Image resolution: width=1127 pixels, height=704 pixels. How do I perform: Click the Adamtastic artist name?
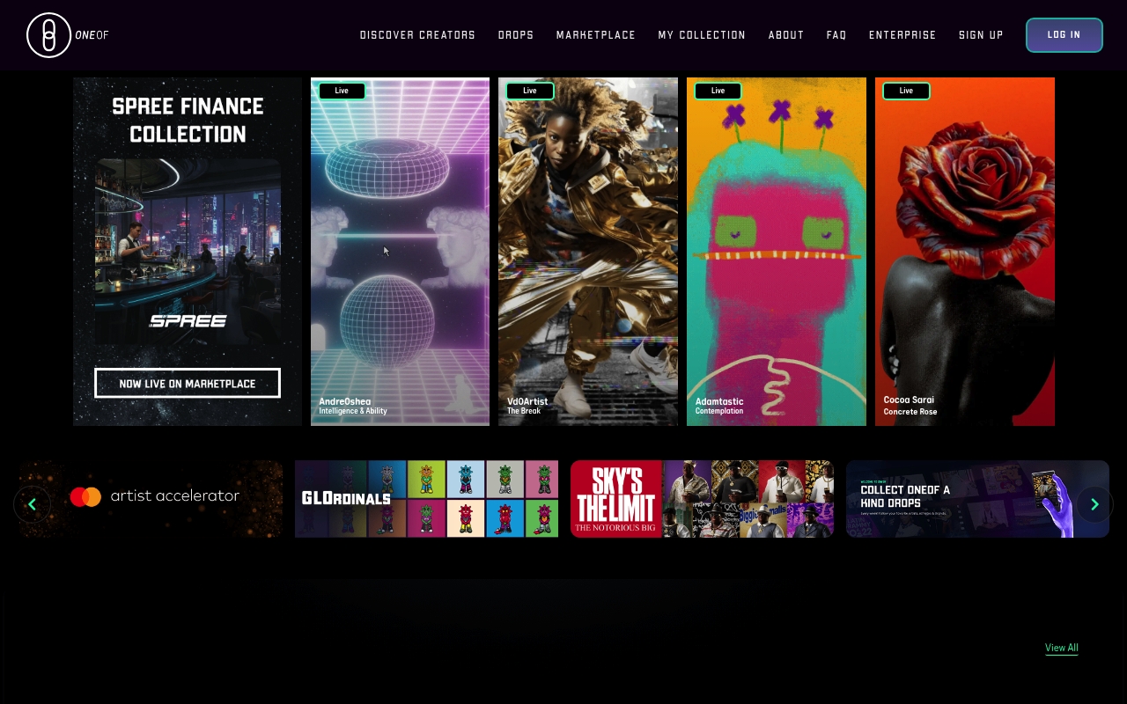719,401
